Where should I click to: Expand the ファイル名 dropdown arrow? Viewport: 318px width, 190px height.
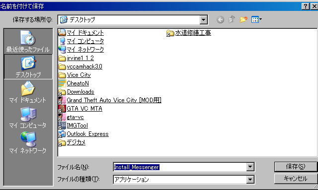tap(250, 167)
